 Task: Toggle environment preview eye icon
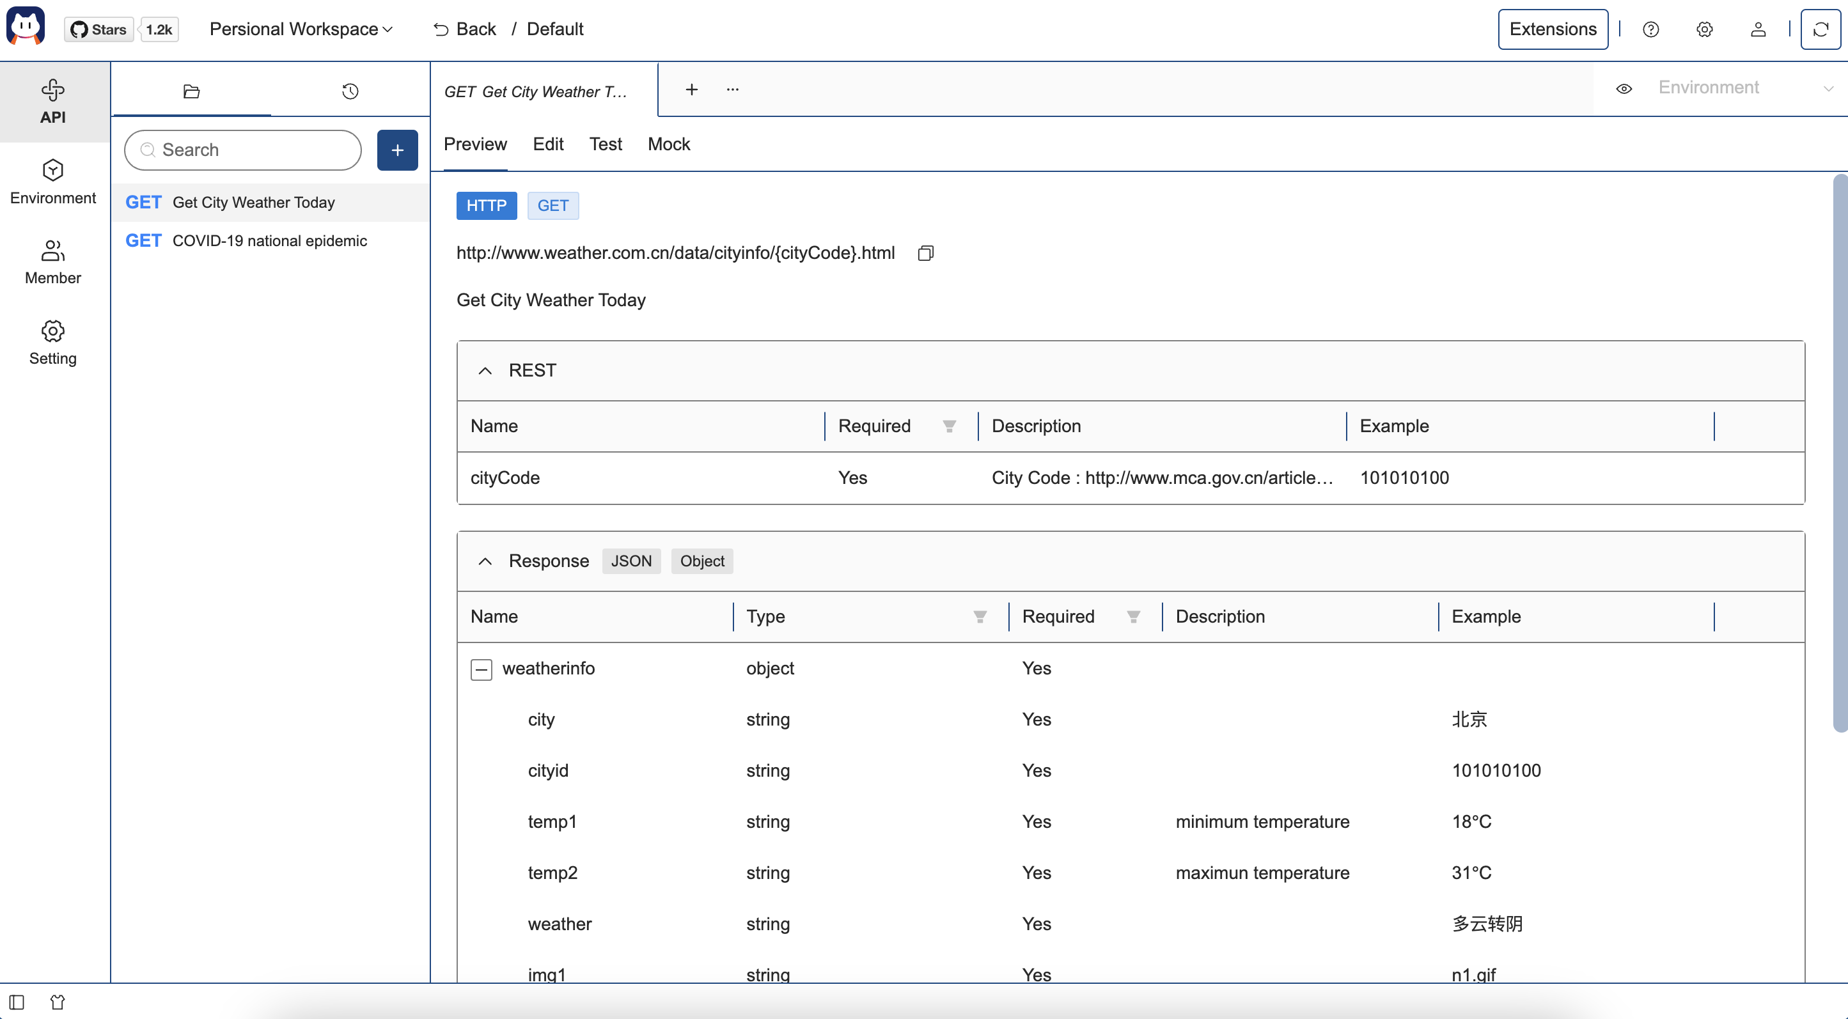pos(1624,88)
